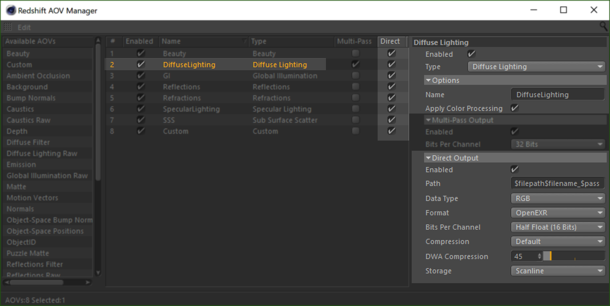Viewport: 610px width, 306px height.
Task: Select Matte in Available AOVs list
Action: point(16,187)
